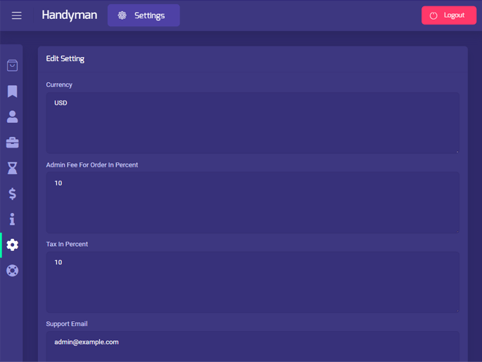Viewport: 482px width, 362px height.
Task: Click the atom icon beside Settings
Action: tap(122, 15)
